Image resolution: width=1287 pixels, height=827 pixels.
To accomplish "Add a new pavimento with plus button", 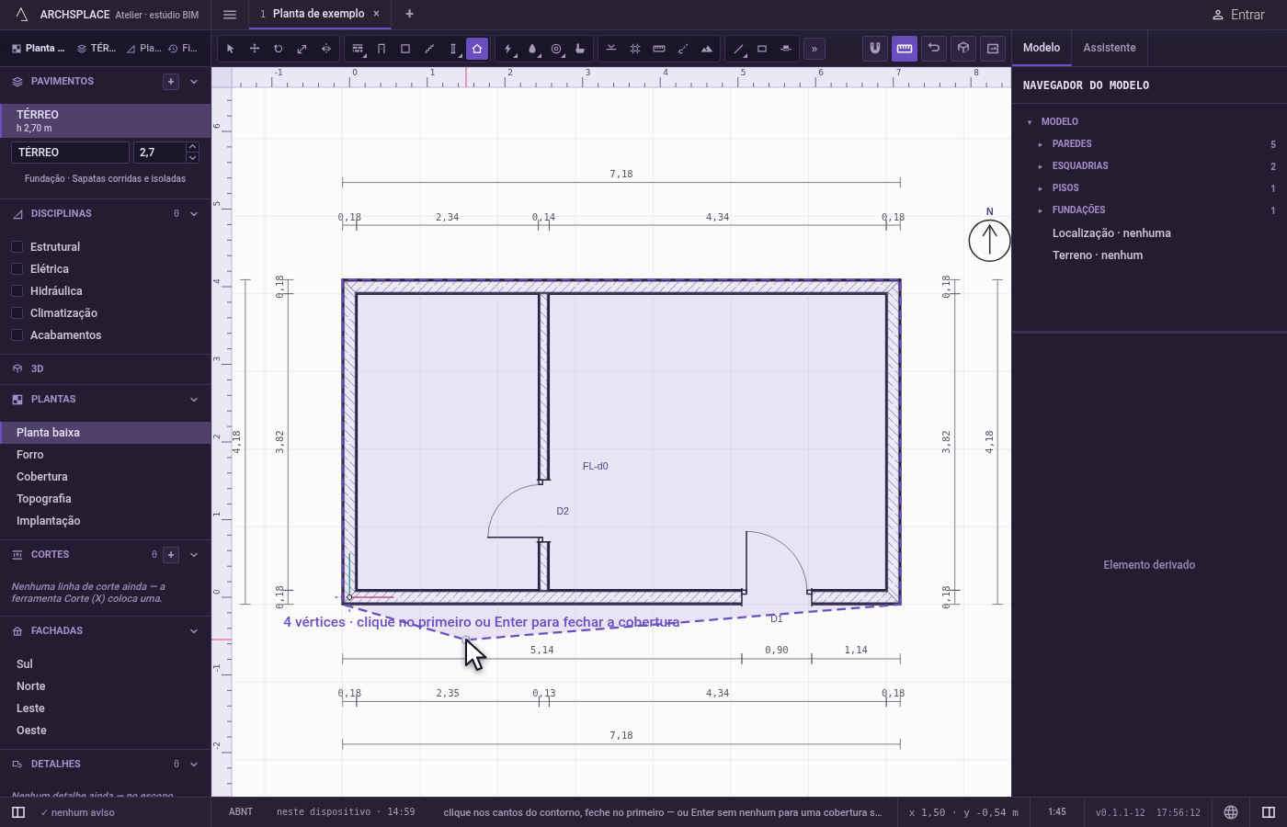I will [x=171, y=82].
